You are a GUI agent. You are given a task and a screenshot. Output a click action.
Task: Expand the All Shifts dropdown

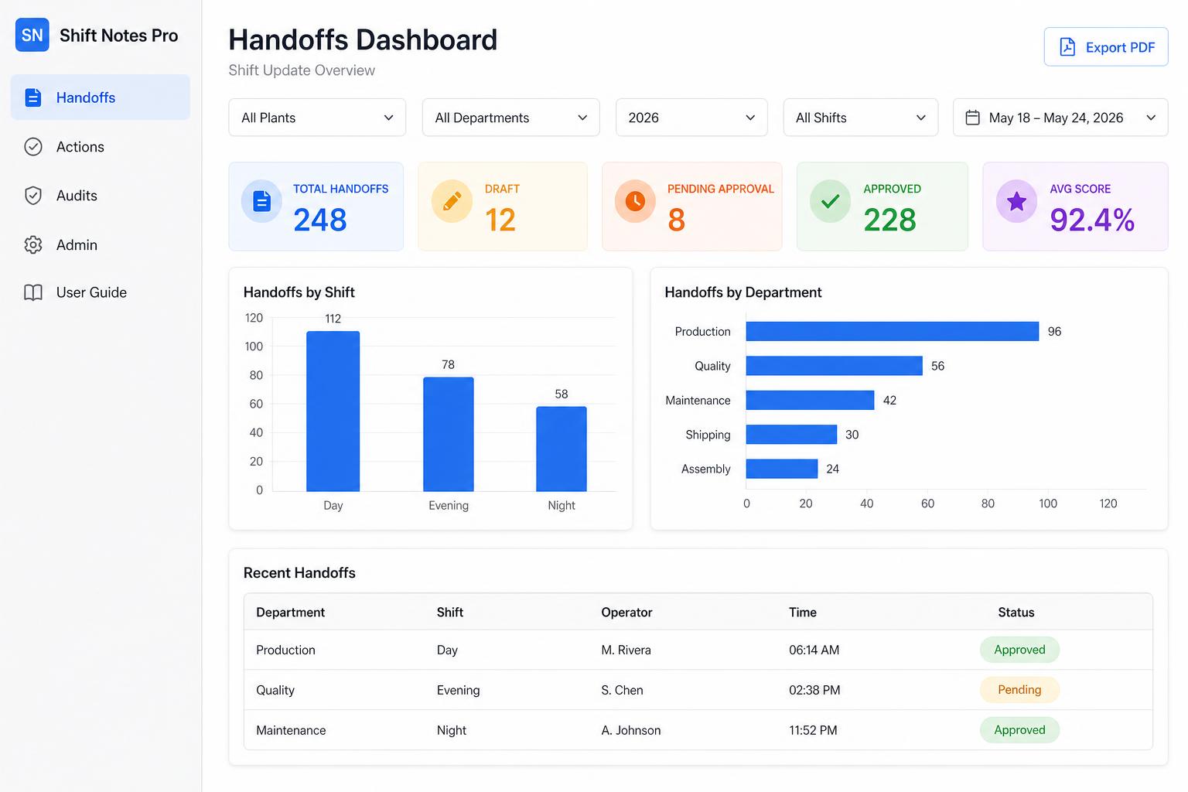click(x=861, y=118)
